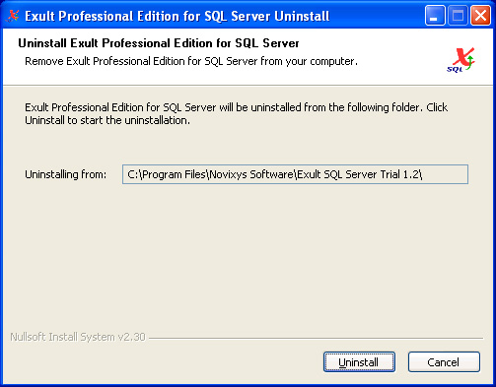496x387 pixels.
Task: Click the Exult icon in the title bar
Action: click(x=13, y=16)
